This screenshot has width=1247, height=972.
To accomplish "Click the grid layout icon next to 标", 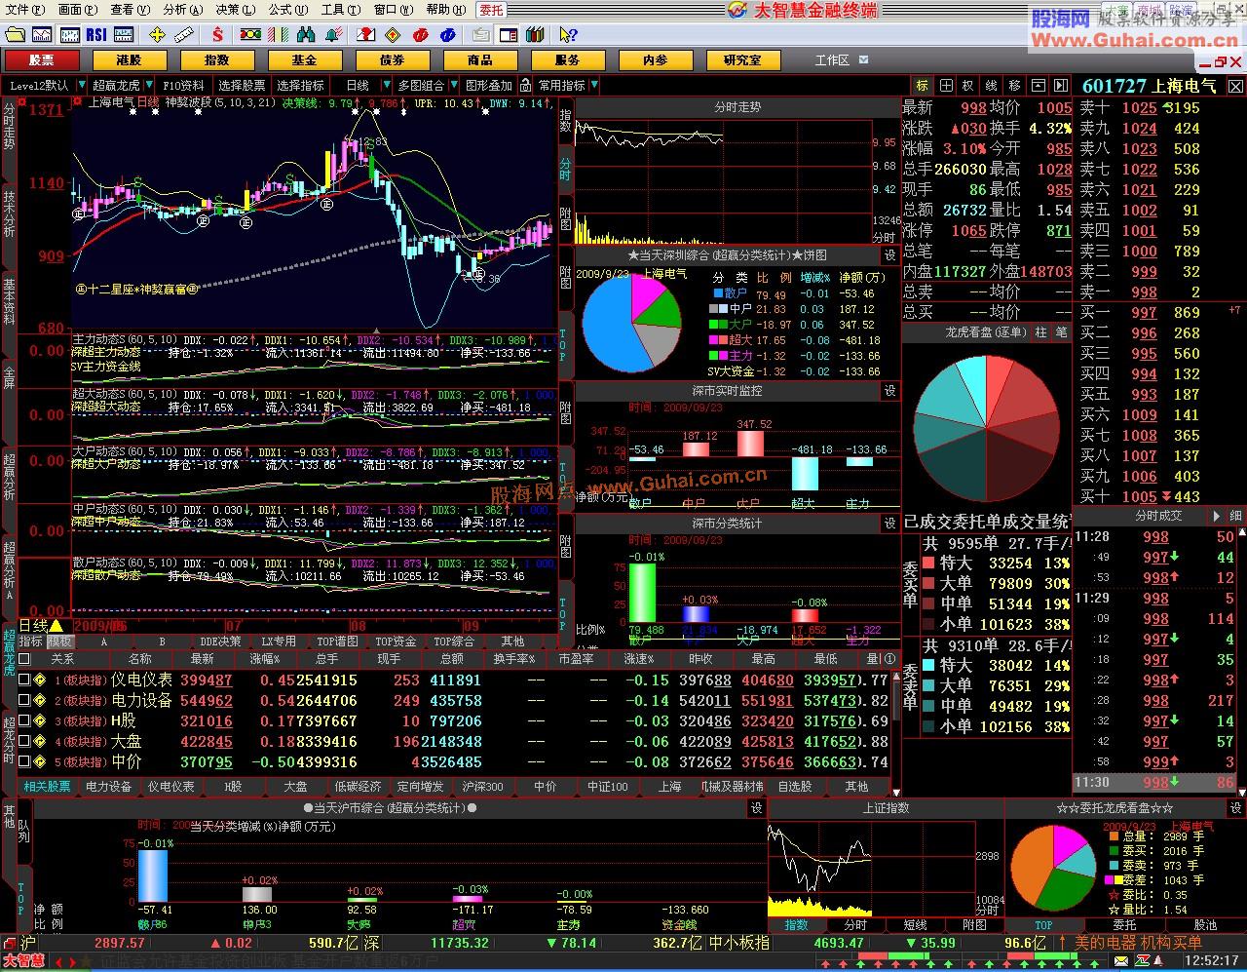I will (x=945, y=86).
